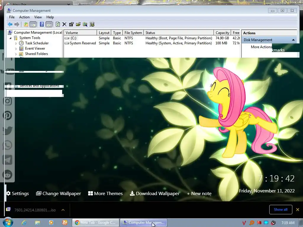Viewport: 303px width, 227px height.
Task: Open the File menu
Action: pos(12,17)
